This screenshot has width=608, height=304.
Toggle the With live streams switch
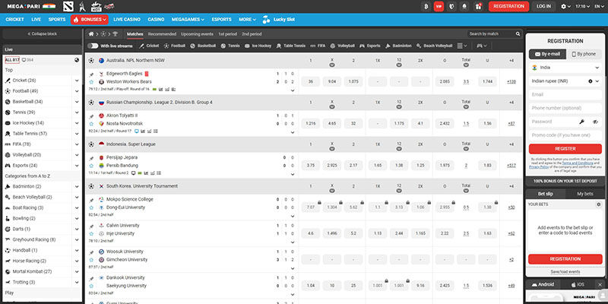pos(93,46)
